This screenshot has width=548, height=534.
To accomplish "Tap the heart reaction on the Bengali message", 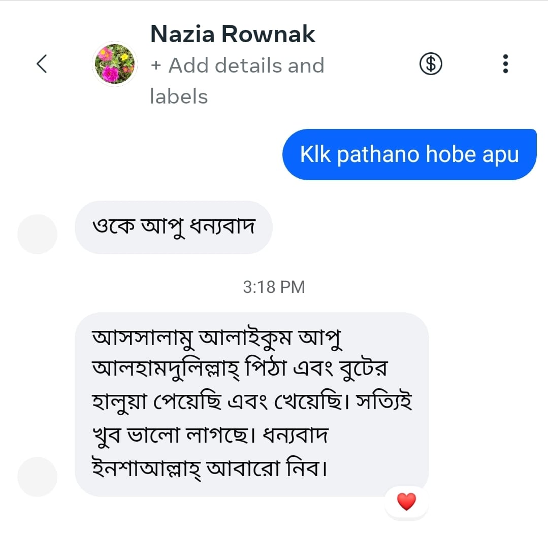I will click(x=405, y=502).
